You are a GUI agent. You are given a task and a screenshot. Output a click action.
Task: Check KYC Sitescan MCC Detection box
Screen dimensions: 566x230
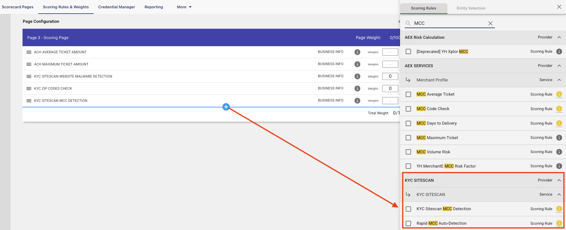(x=408, y=209)
